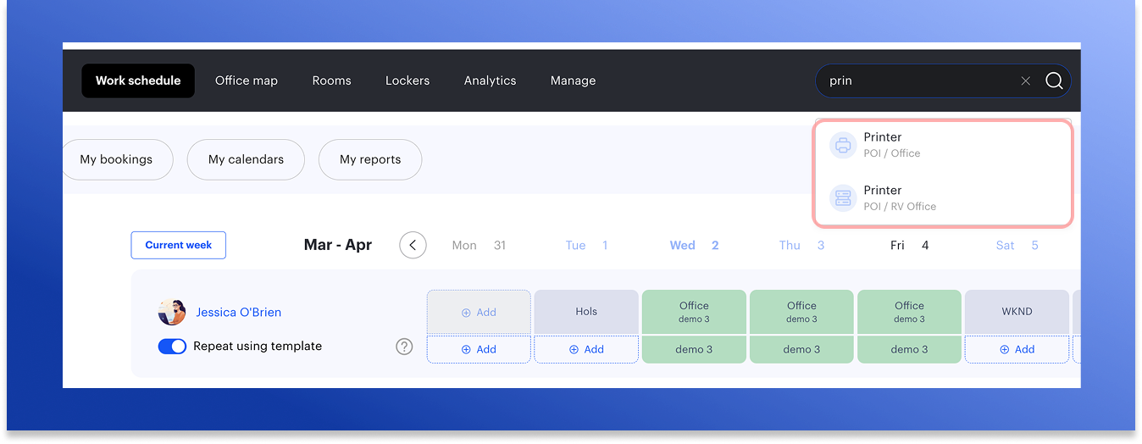Add a booking in Saturday's bottom slot

[1017, 349]
